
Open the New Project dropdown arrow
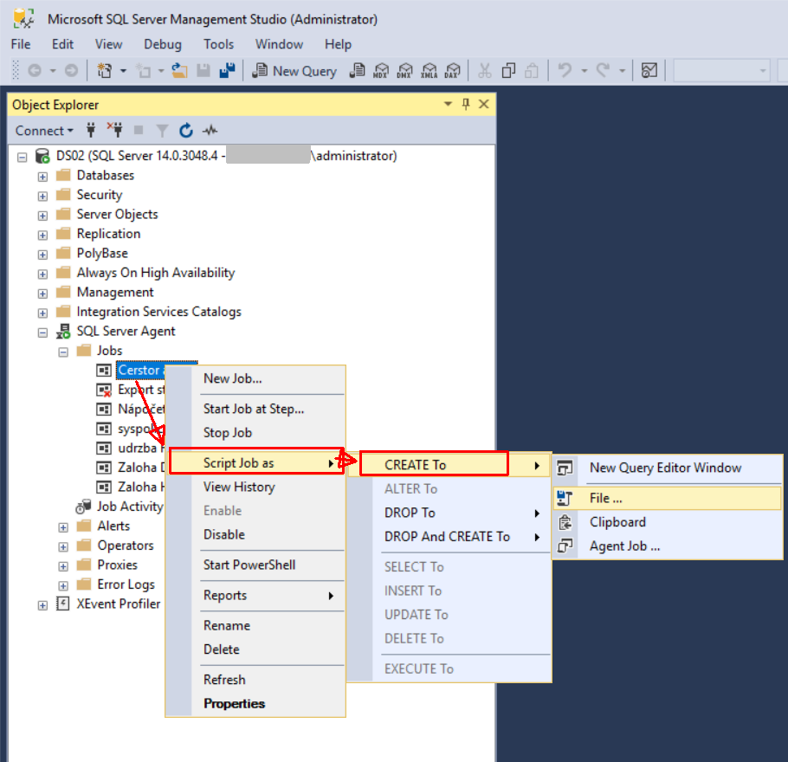(123, 71)
